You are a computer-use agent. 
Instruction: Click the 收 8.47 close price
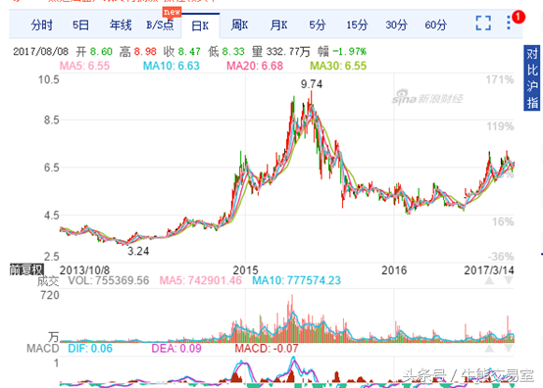coord(181,52)
